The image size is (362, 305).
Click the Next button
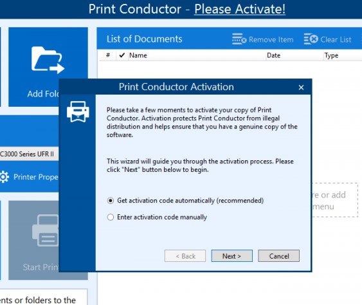pyautogui.click(x=231, y=256)
